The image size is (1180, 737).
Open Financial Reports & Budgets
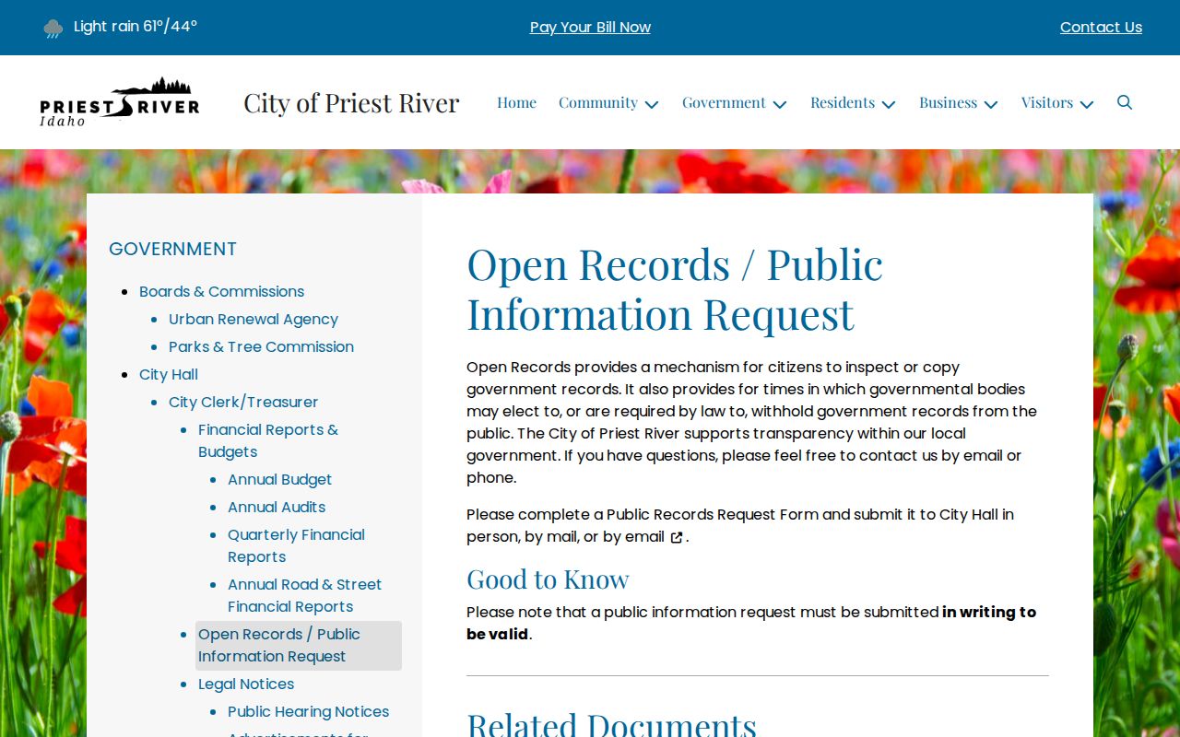[x=268, y=440]
